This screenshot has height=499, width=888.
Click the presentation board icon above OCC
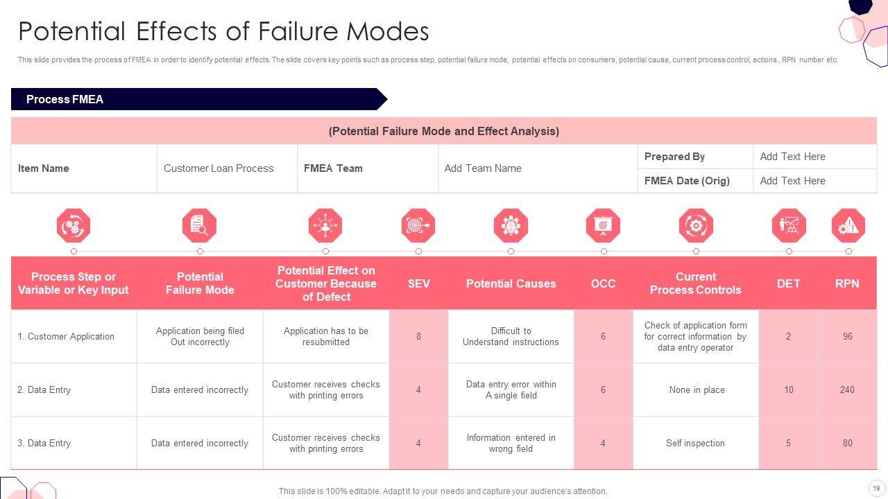(x=603, y=226)
